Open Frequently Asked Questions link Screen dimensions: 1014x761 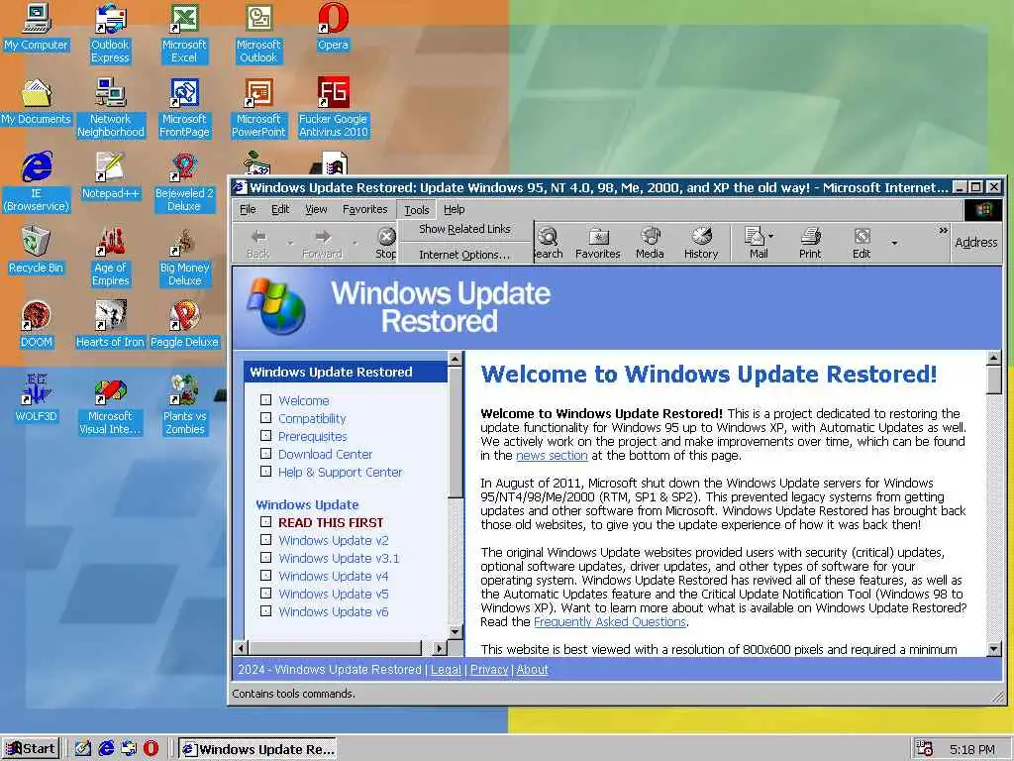(610, 622)
